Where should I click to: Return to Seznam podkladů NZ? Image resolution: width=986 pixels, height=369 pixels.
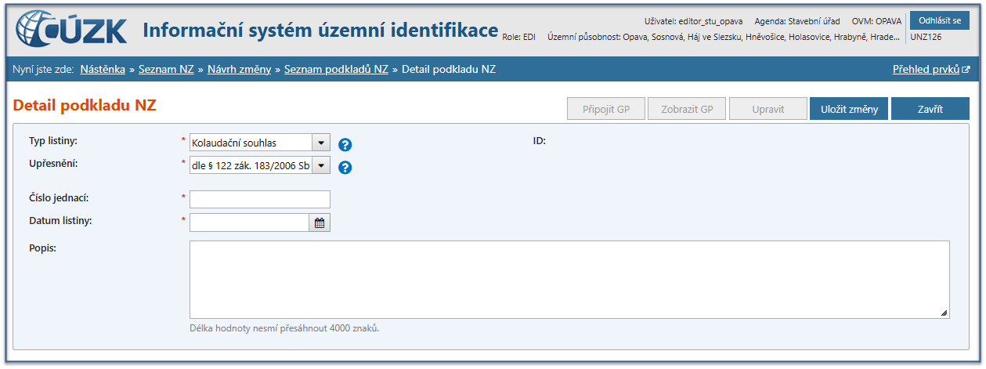(336, 69)
